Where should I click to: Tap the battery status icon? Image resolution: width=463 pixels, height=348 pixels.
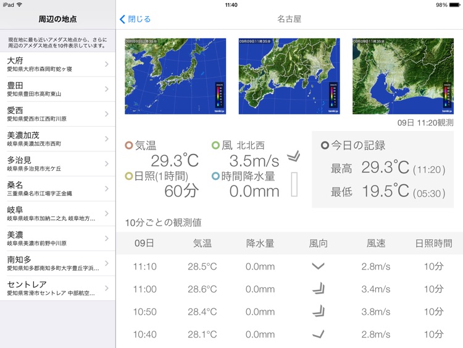point(454,5)
